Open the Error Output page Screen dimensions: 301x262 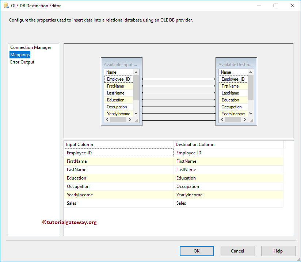pyautogui.click(x=22, y=62)
